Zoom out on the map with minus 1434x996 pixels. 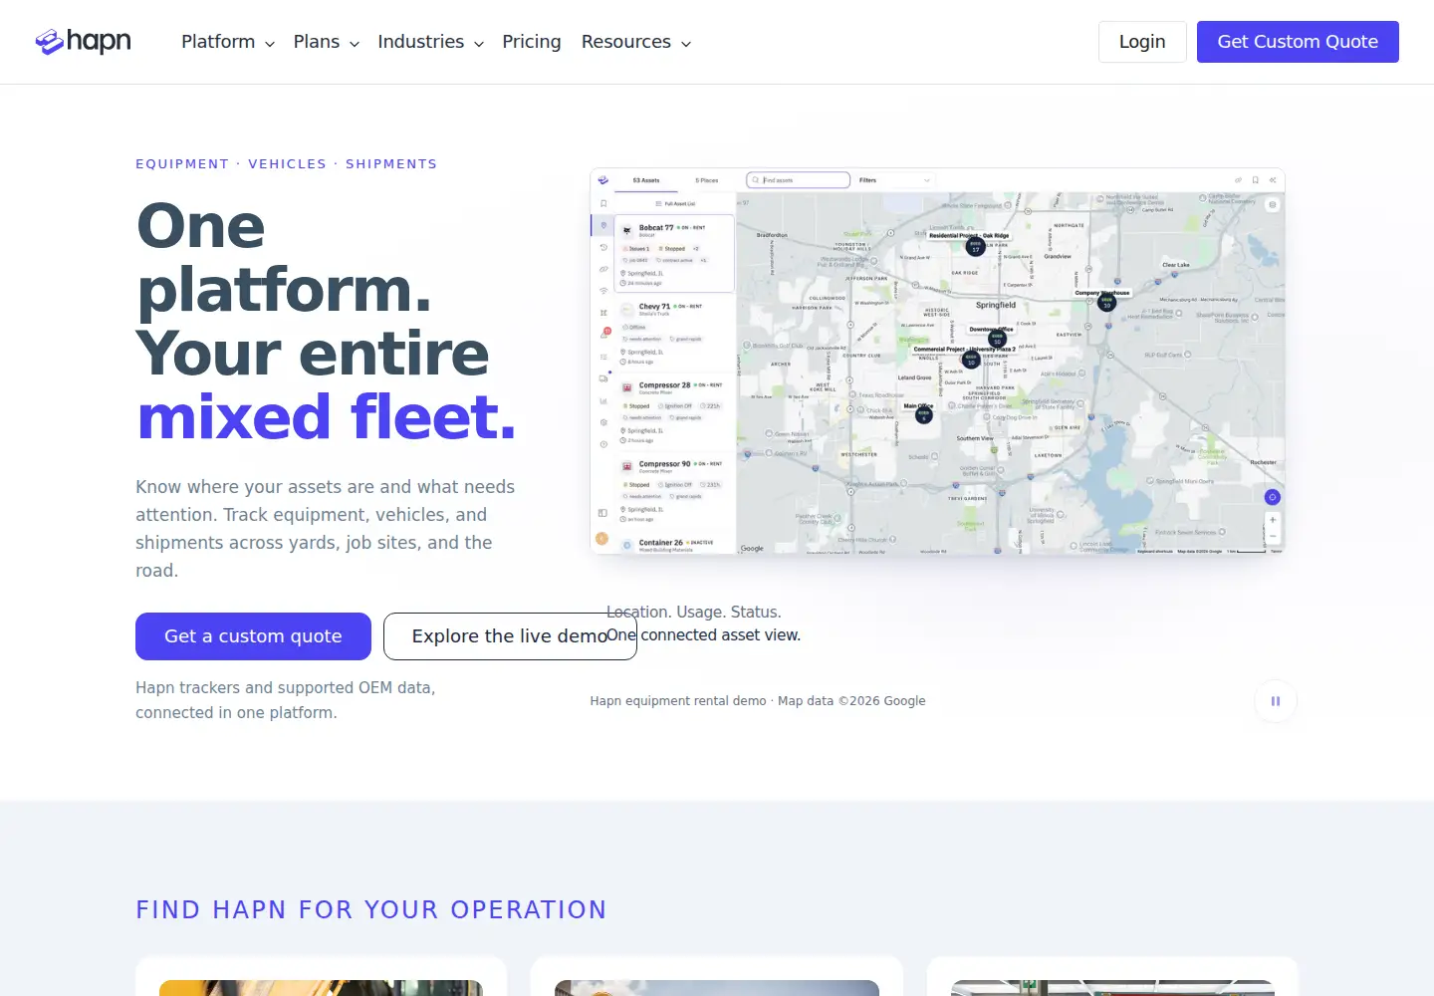coord(1273,537)
